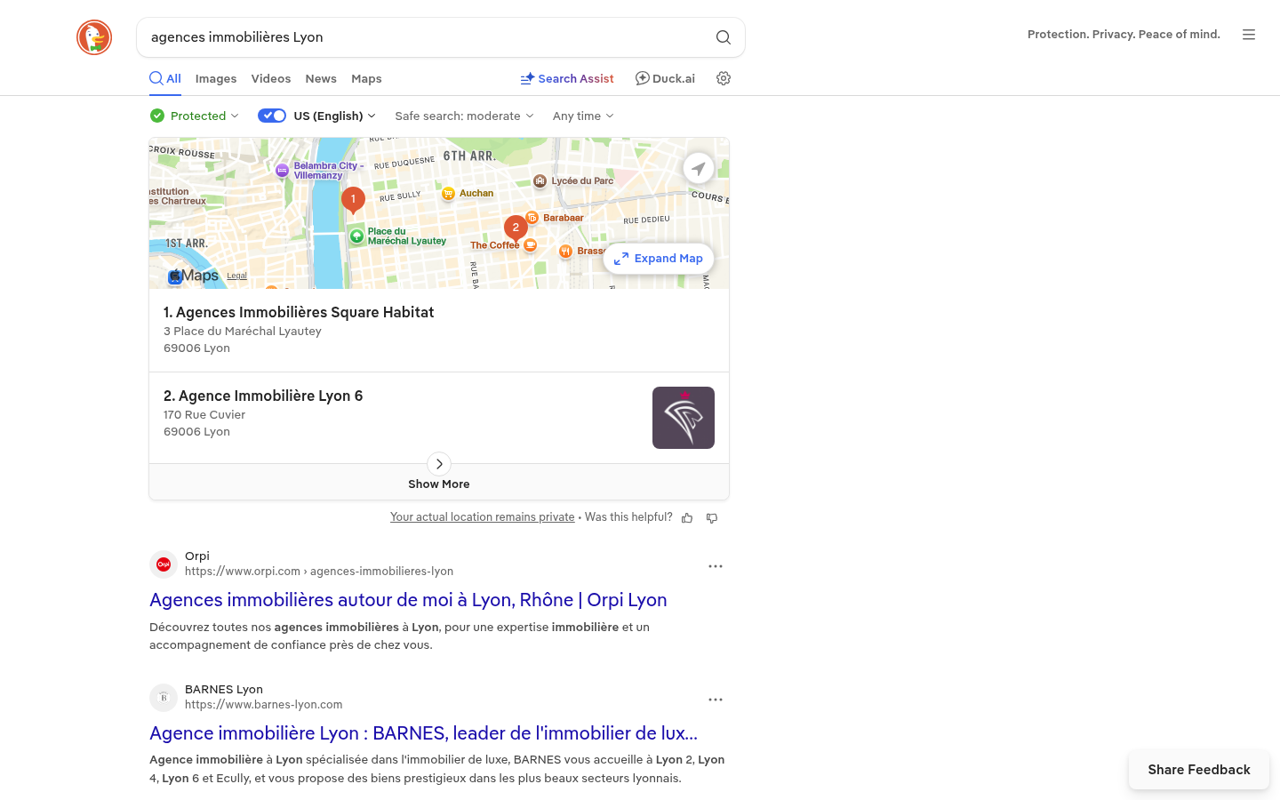Open BARNES Lyon result title link
The height and width of the screenshot is (800, 1280).
tap(423, 733)
